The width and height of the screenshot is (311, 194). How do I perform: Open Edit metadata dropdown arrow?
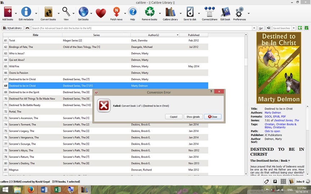[36, 13]
